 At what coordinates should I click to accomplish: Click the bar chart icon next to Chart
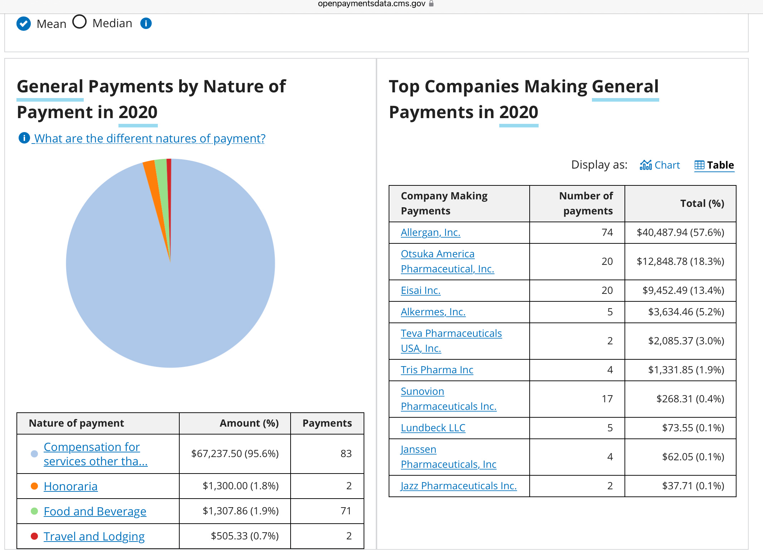pos(646,165)
